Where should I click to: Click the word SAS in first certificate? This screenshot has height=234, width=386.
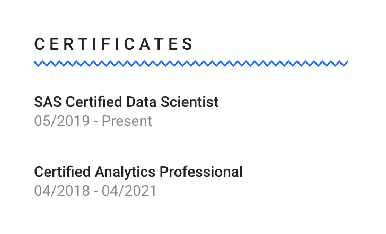[48, 102]
